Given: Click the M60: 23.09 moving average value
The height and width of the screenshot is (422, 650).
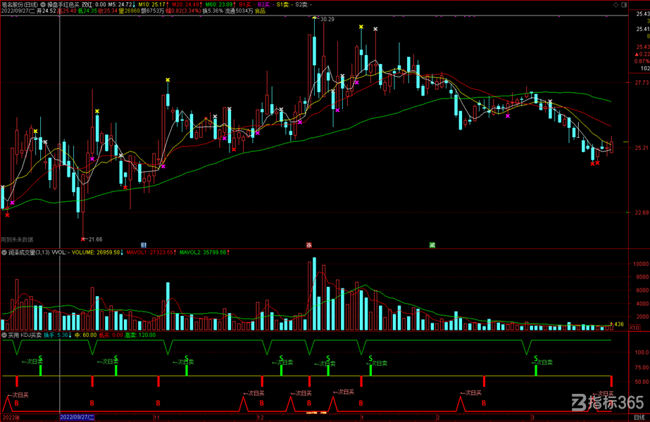Looking at the screenshot, I should (x=220, y=4).
